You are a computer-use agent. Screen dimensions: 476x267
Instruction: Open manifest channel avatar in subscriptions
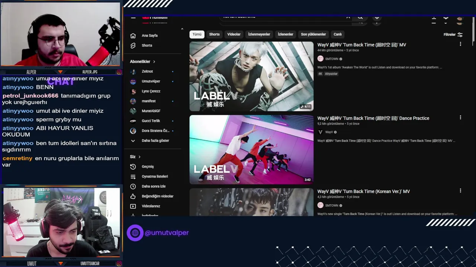133,101
